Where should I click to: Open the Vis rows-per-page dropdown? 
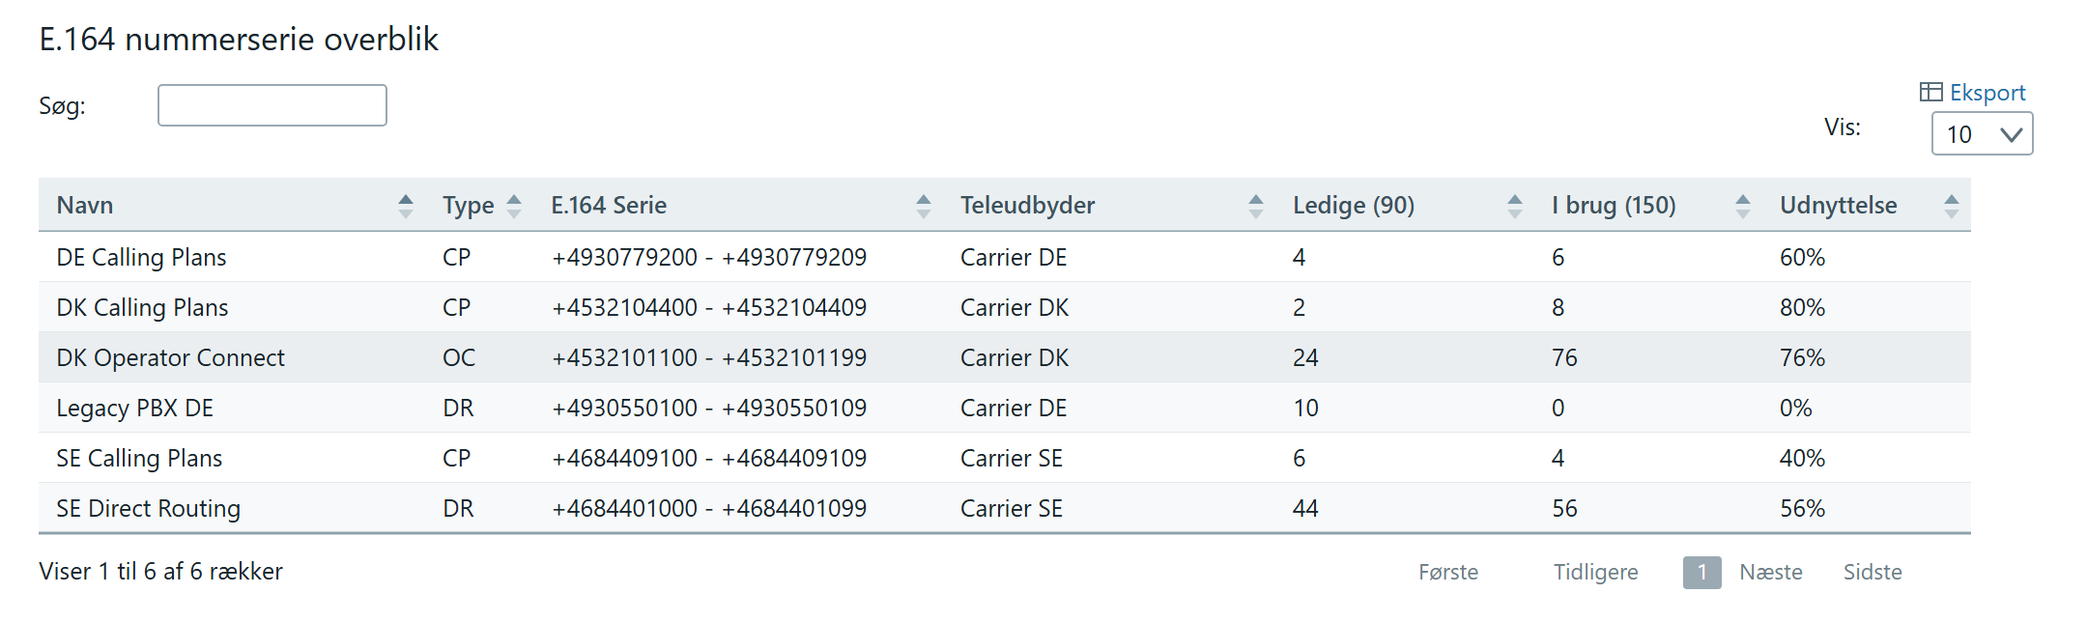point(1982,133)
